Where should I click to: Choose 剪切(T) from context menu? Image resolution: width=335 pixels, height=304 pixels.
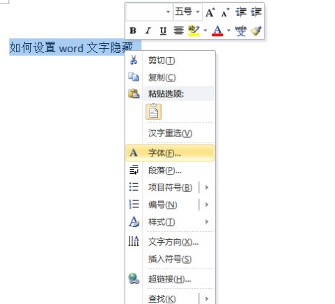click(x=170, y=61)
